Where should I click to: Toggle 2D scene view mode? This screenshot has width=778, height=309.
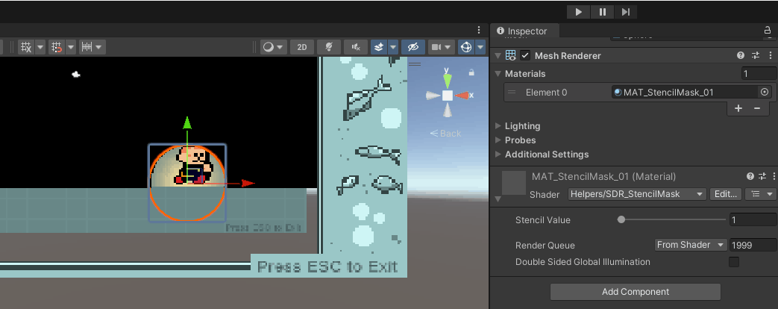coord(302,47)
